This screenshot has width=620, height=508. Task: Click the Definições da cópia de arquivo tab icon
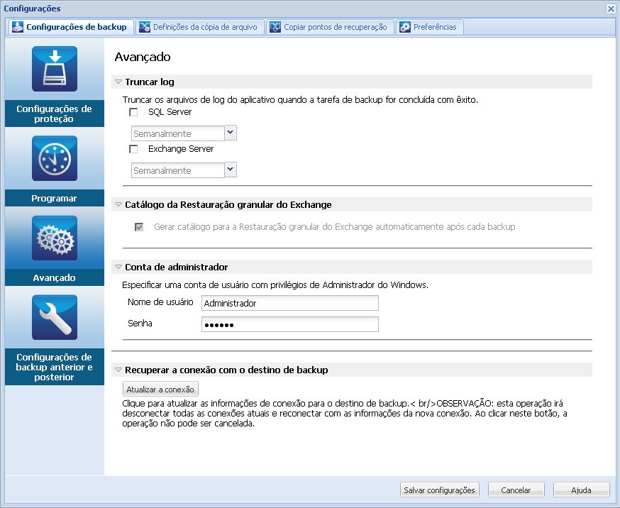click(x=145, y=27)
